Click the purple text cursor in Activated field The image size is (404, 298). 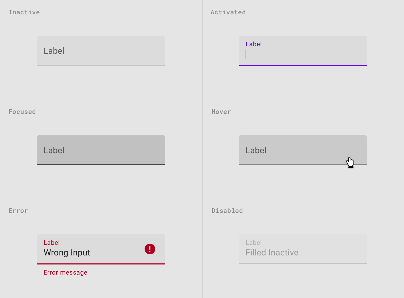coord(246,54)
